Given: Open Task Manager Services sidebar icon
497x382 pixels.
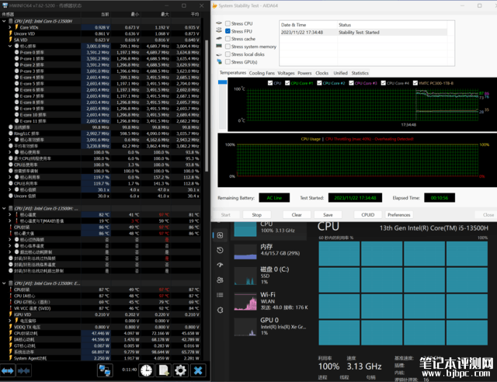Looking at the screenshot, I should tap(221, 310).
